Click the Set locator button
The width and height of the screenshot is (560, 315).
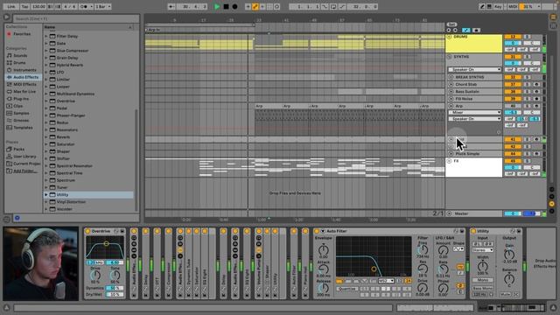[x=451, y=24]
